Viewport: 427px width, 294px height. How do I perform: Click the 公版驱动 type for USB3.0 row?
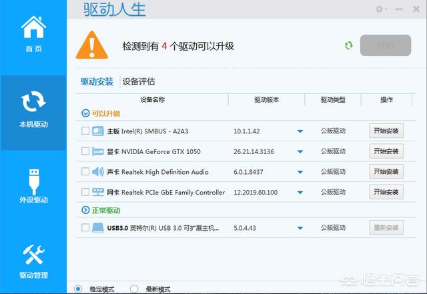pos(333,227)
